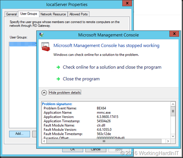Image resolution: width=183 pixels, height=158 pixels.
Task: Click the scroll down arrow in problem details
Action: 173,136
